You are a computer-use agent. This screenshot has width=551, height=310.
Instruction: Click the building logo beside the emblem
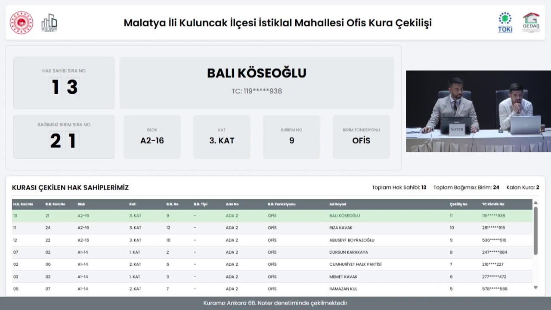tap(49, 23)
